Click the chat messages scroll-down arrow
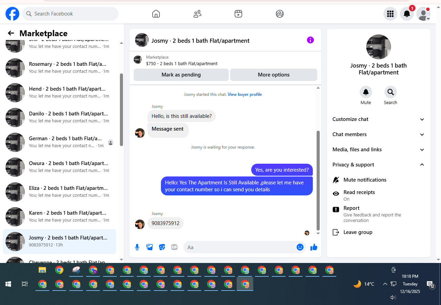The image size is (441, 305). [318, 234]
